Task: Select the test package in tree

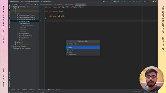Action: click(22, 40)
